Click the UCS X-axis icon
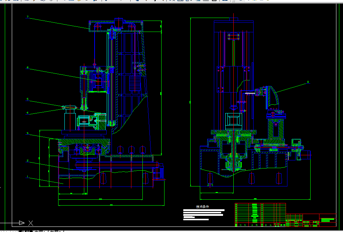The height and width of the screenshot is (232, 343). [x=26, y=223]
